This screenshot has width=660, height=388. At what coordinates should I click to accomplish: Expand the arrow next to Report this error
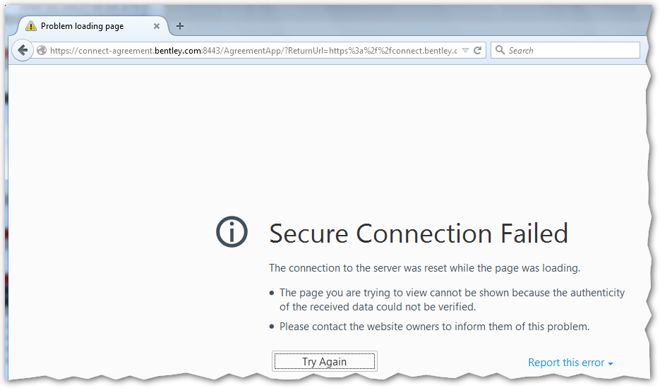tap(611, 363)
